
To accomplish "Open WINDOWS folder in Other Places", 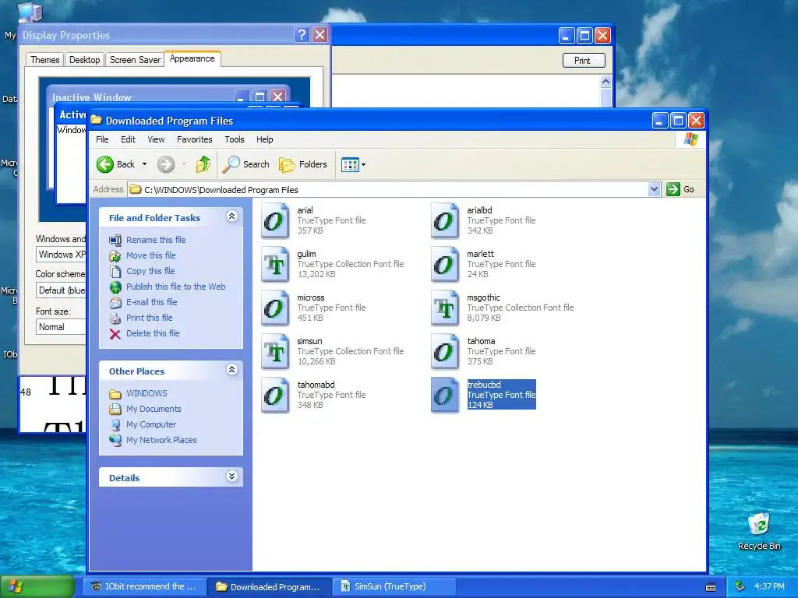I will tap(147, 393).
